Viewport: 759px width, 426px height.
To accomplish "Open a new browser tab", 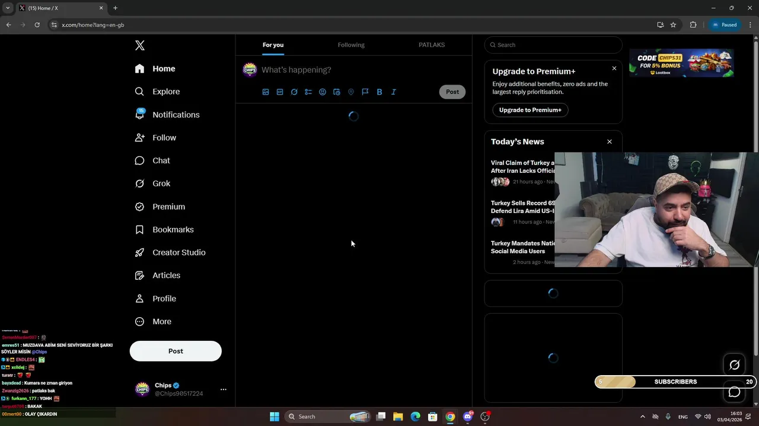I will [115, 8].
